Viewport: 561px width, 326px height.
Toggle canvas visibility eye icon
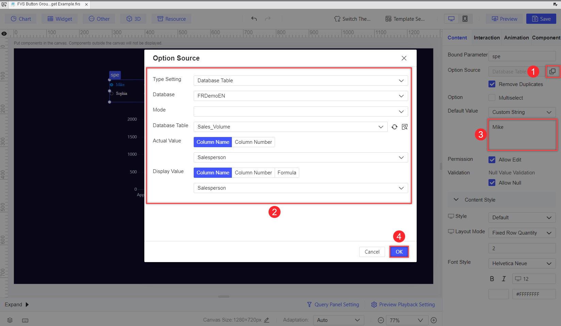4,34
